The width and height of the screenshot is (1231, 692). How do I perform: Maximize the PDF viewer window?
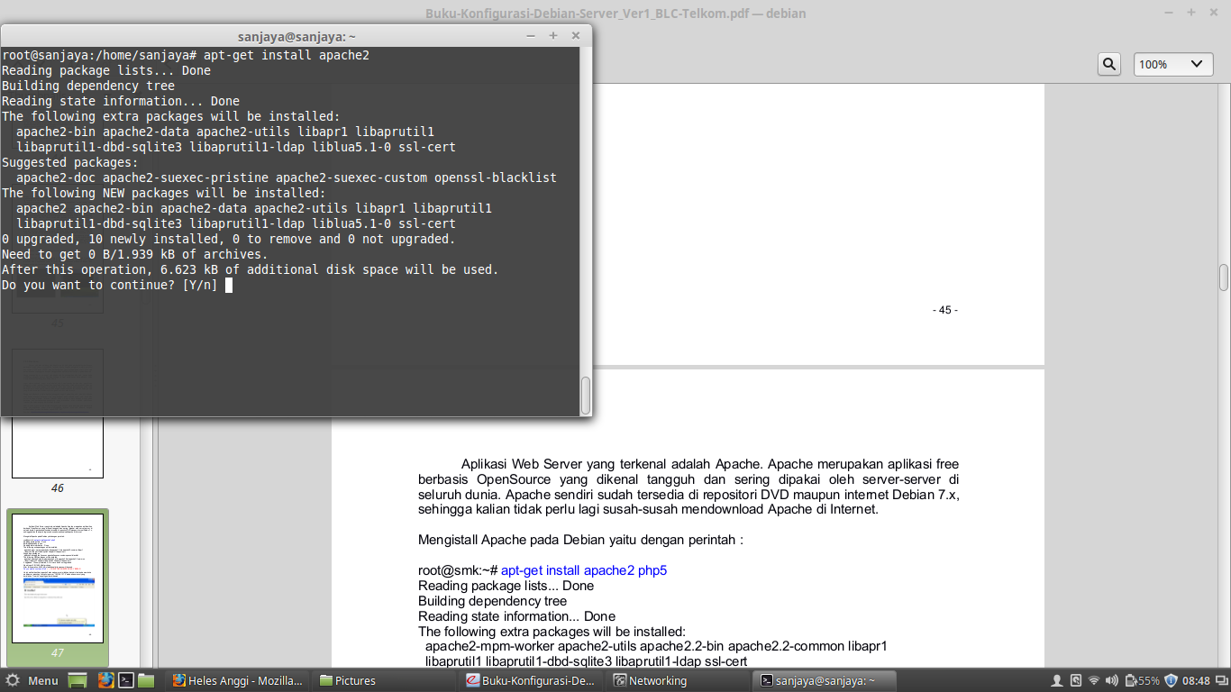[1190, 13]
